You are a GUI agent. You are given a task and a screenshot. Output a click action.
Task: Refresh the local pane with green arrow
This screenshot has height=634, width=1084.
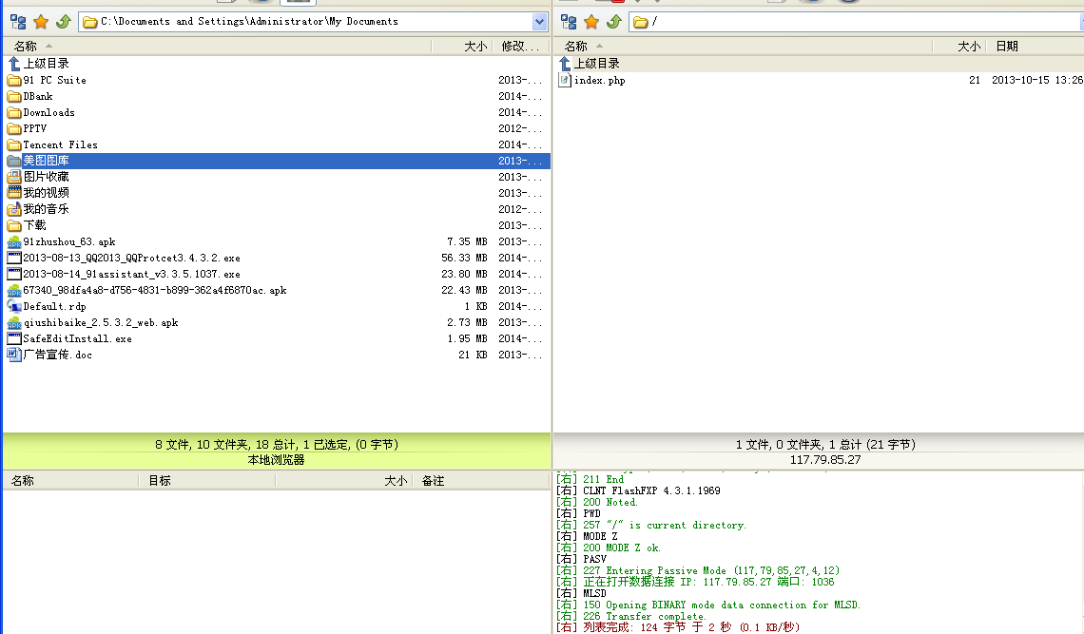click(x=63, y=21)
